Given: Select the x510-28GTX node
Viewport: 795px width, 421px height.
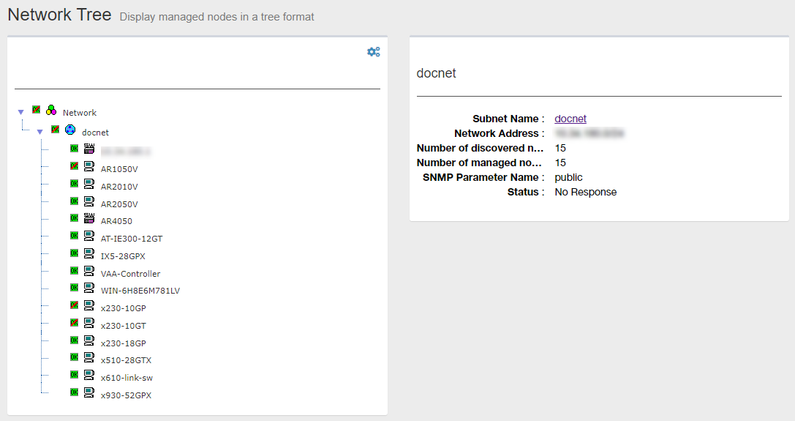Looking at the screenshot, I should coord(126,360).
